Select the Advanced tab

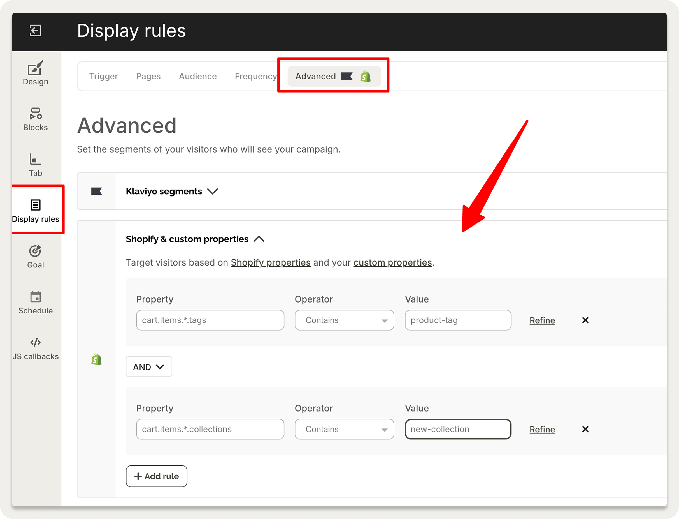(x=316, y=76)
